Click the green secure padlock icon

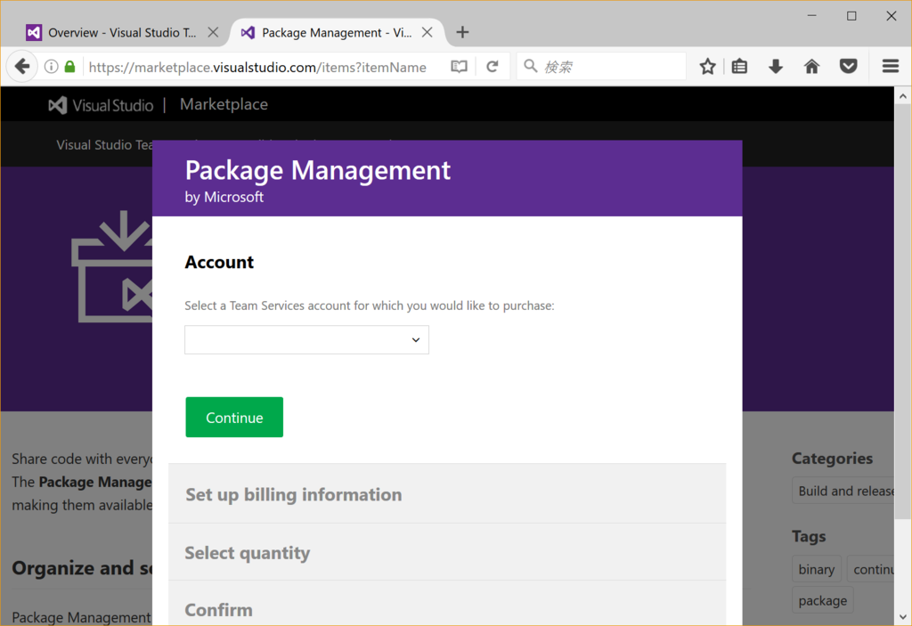69,66
